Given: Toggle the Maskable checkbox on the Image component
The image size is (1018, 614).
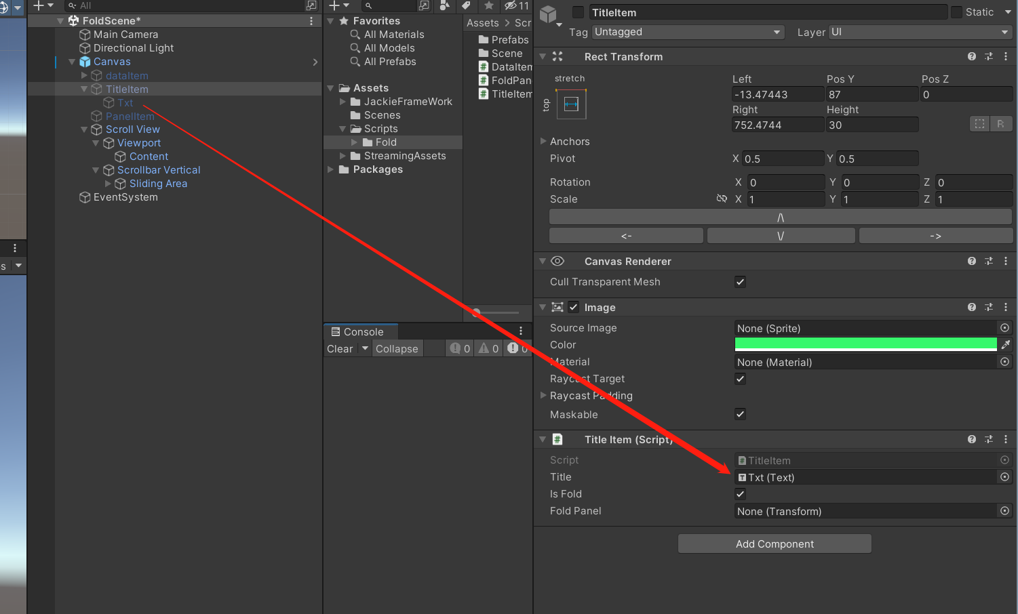Looking at the screenshot, I should (x=740, y=414).
